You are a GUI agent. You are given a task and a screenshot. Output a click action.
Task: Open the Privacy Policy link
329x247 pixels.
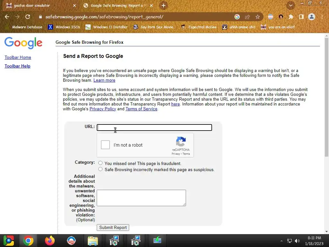(x=103, y=109)
